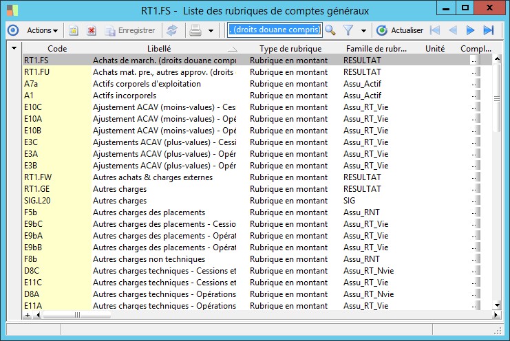The height and width of the screenshot is (341, 510).
Task: Click the printer icon
Action: pos(195,30)
